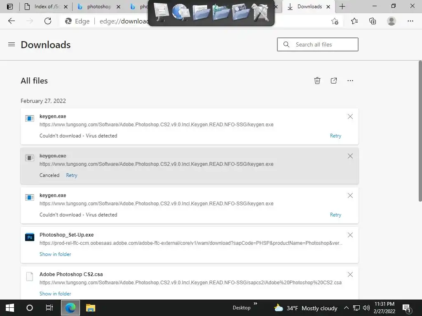Screen dimensions: 422x316
Task: Switch to the first photoshop search tab
Action: 98,7
